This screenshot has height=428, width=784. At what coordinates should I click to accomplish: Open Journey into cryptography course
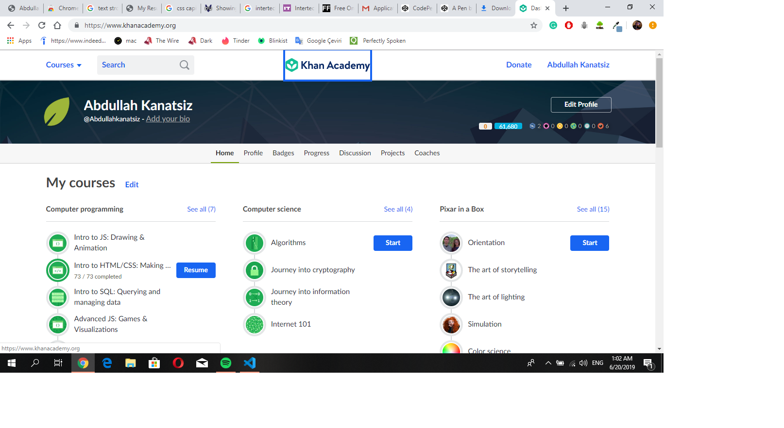[x=313, y=270]
